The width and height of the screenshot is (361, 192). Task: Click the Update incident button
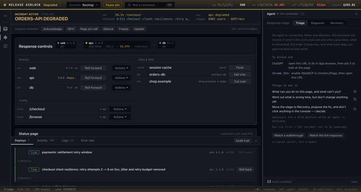tap(139, 29)
